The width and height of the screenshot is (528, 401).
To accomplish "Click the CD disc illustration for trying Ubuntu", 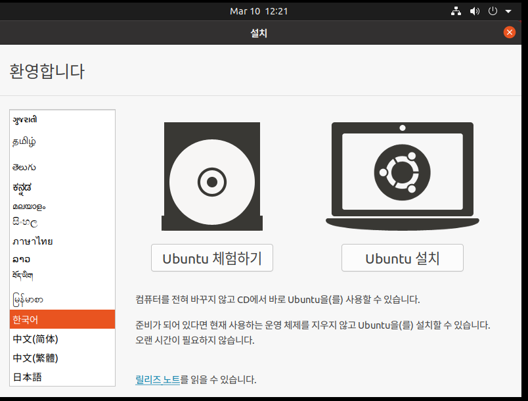I will pos(212,176).
